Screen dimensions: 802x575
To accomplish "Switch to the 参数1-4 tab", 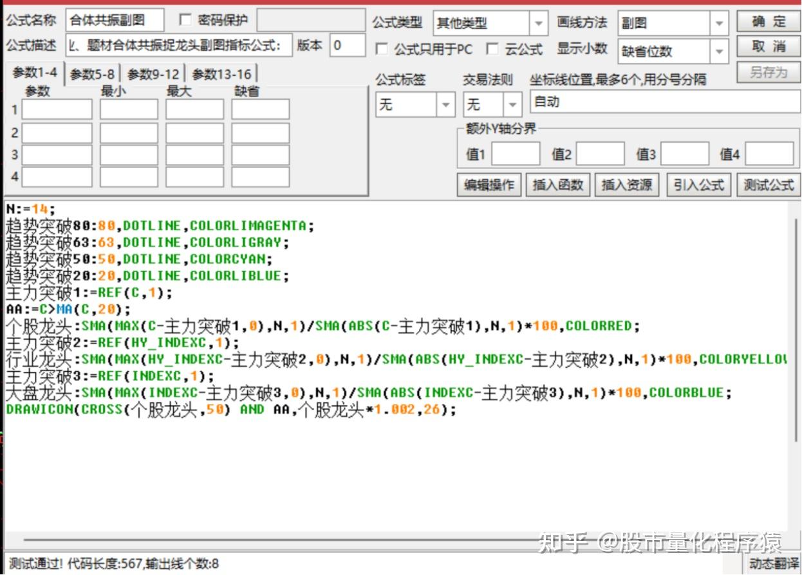I will (x=35, y=73).
